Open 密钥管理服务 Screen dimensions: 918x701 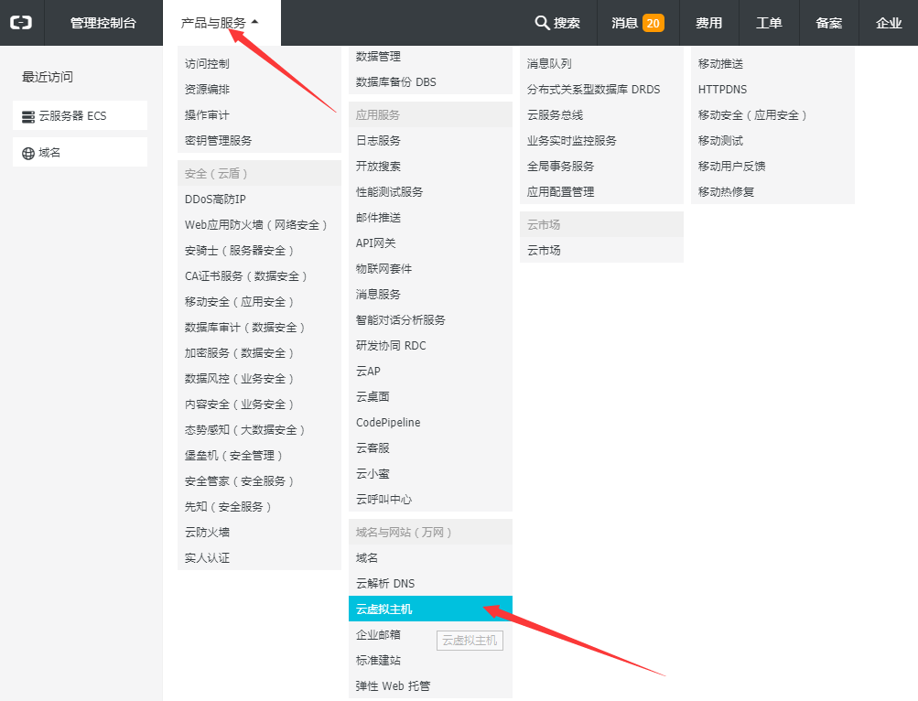point(219,141)
